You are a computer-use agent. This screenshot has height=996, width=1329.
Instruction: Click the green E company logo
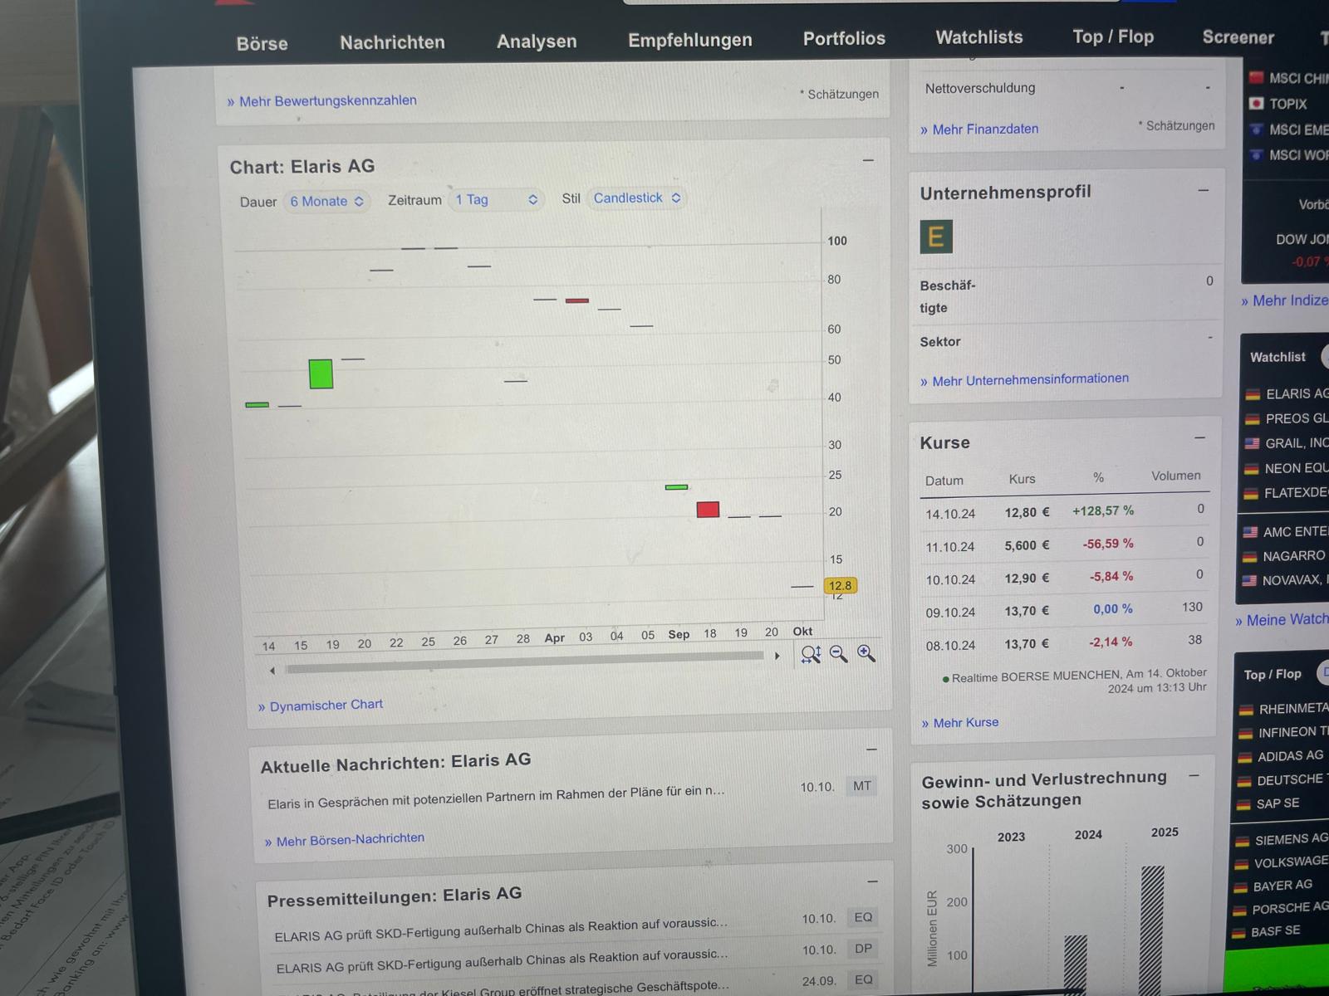(x=936, y=237)
